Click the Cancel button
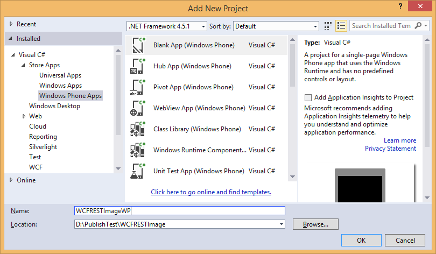Viewport: 436px width, 254px height. (405, 241)
